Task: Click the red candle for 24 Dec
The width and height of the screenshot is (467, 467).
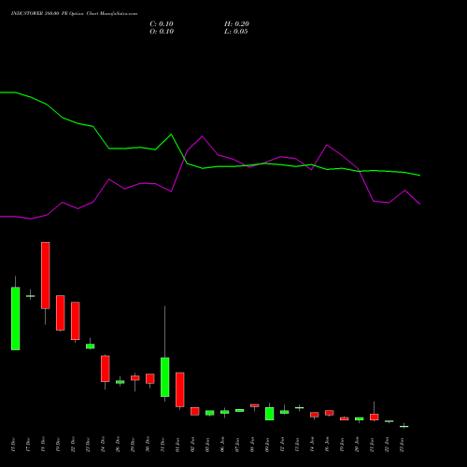Action: point(106,369)
